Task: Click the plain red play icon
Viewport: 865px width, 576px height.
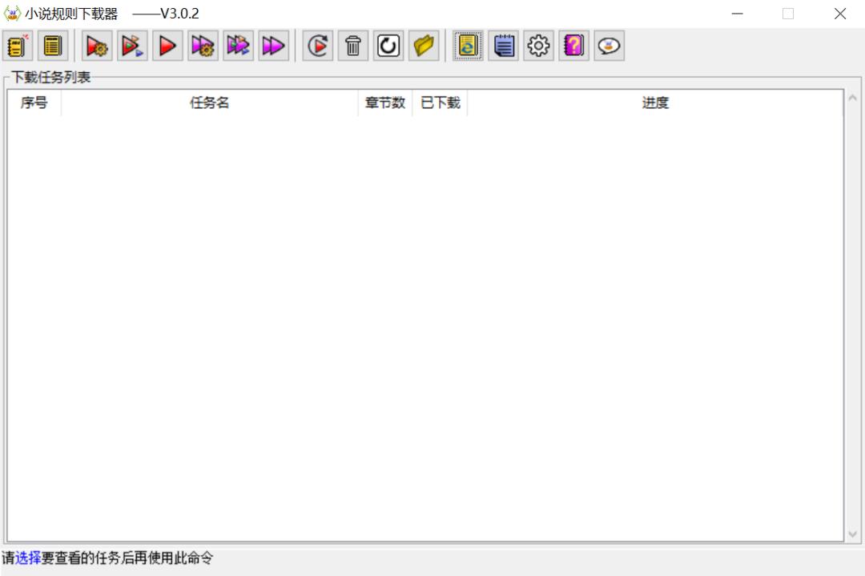Action: pyautogui.click(x=167, y=46)
